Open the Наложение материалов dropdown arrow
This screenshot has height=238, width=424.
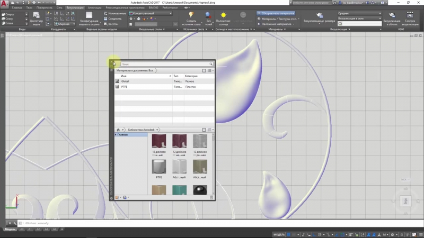pos(294,24)
